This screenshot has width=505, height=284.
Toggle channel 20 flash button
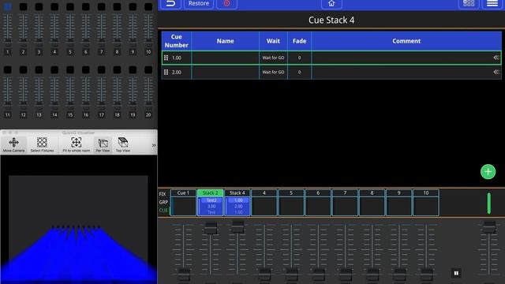tap(148, 69)
